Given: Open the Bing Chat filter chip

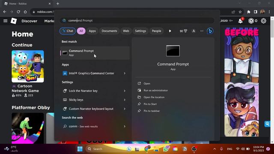Looking at the screenshot, I should [x=68, y=31].
